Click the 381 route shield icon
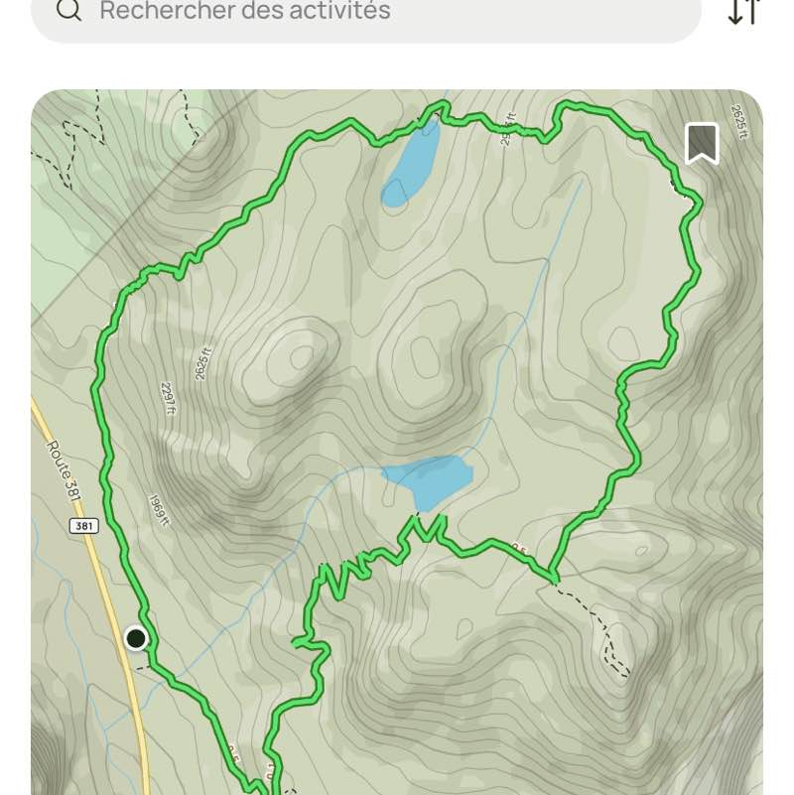 [84, 526]
